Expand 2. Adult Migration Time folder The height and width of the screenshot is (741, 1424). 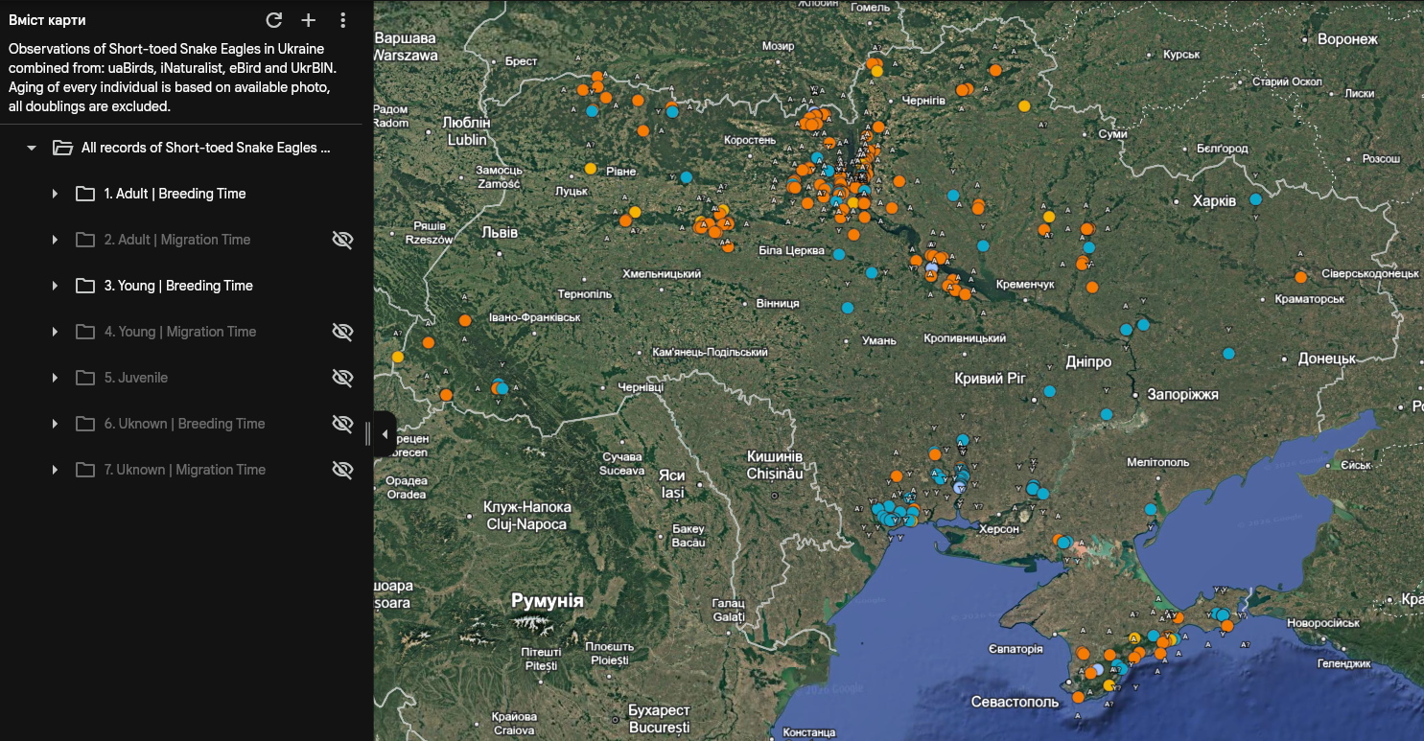click(x=55, y=240)
